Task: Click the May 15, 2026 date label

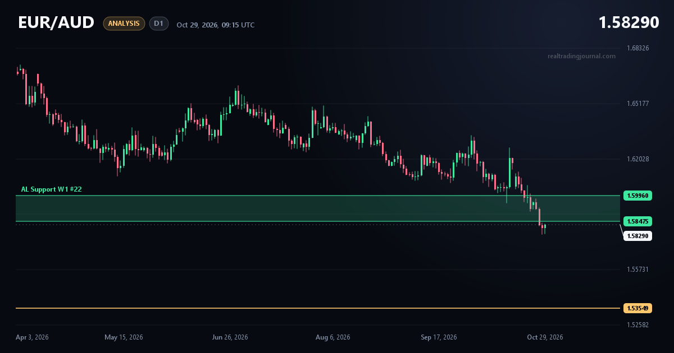Action: click(x=124, y=337)
